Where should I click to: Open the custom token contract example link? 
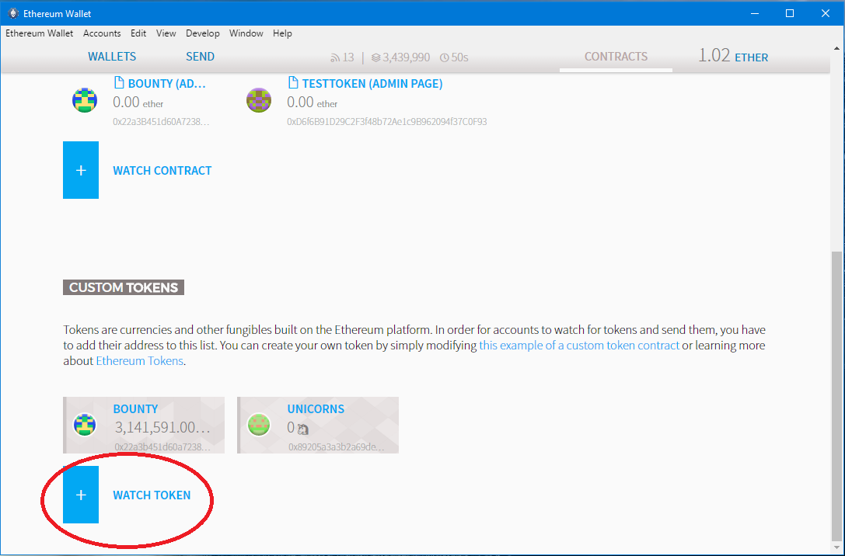579,346
